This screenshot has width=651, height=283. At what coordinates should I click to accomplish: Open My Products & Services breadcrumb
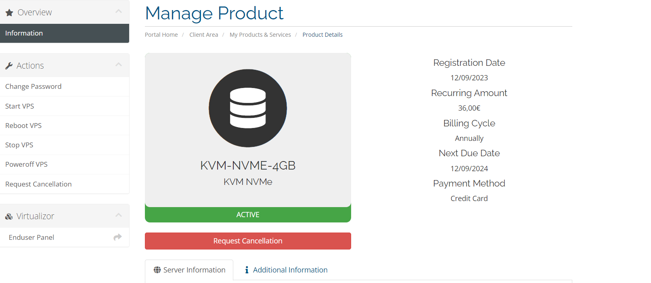pos(260,35)
